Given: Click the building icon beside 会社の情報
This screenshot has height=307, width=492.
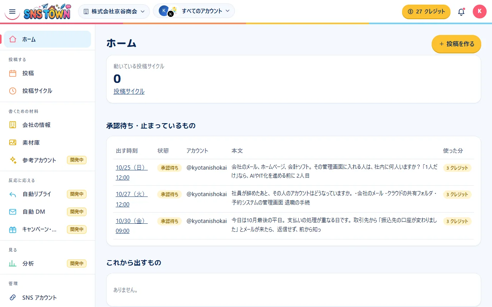Looking at the screenshot, I should click(13, 125).
